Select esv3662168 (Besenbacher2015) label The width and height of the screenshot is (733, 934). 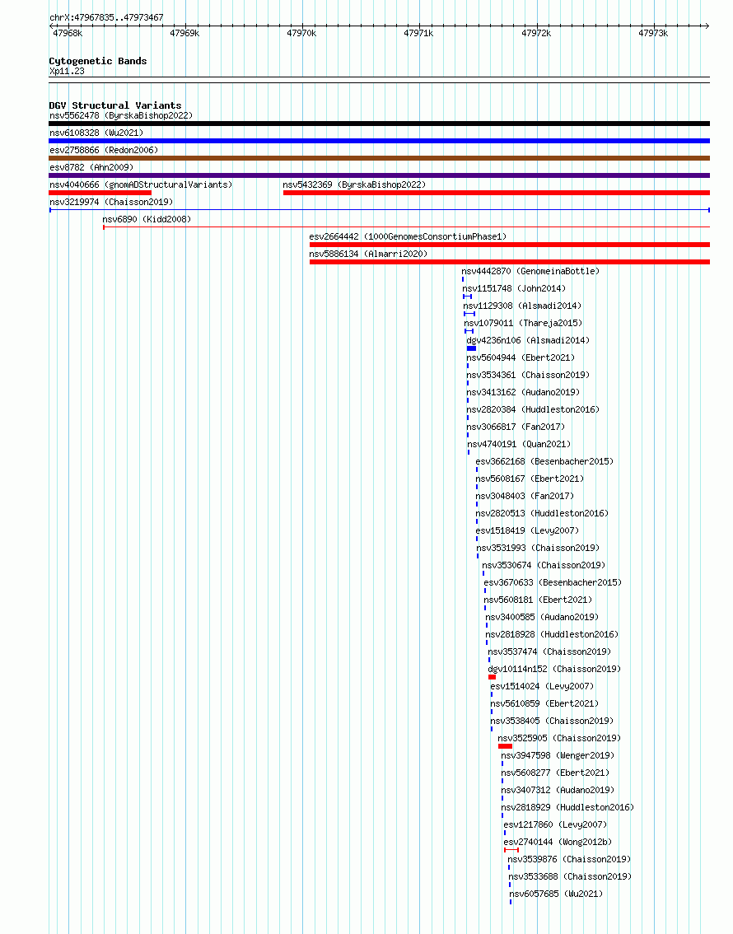(544, 461)
